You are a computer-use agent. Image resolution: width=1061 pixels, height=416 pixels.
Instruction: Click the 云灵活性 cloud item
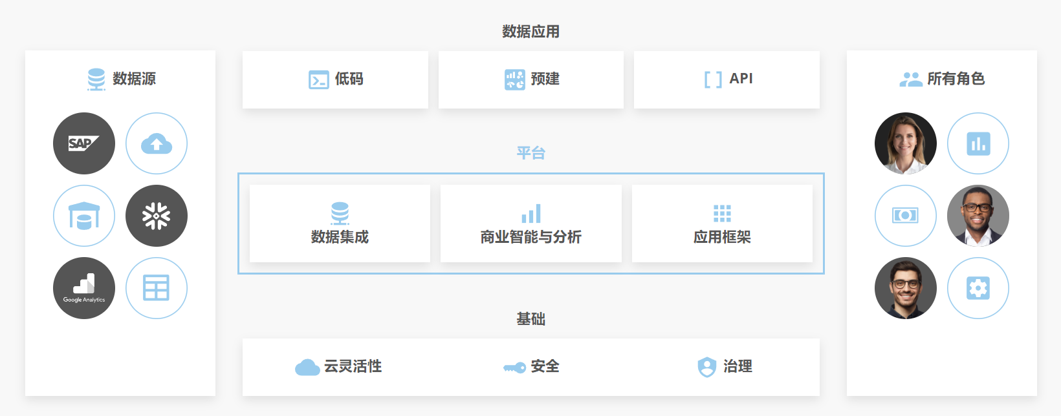tap(338, 367)
